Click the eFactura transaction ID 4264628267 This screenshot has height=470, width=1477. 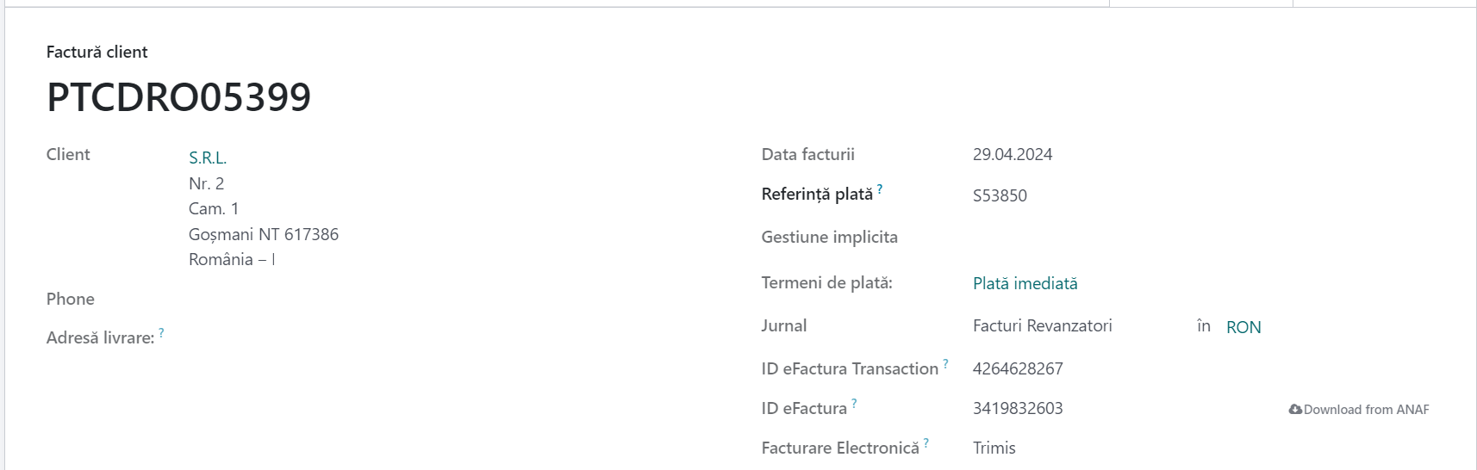click(x=1018, y=368)
